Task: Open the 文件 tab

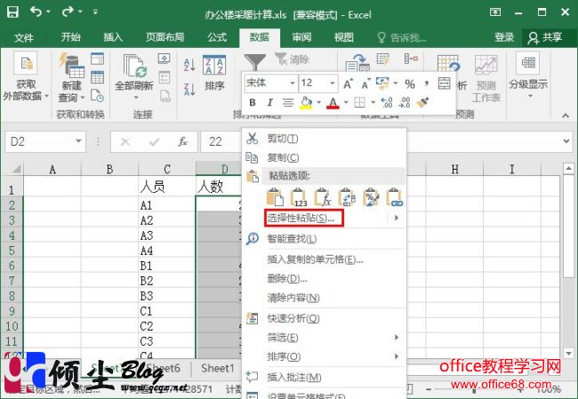Action: click(24, 36)
